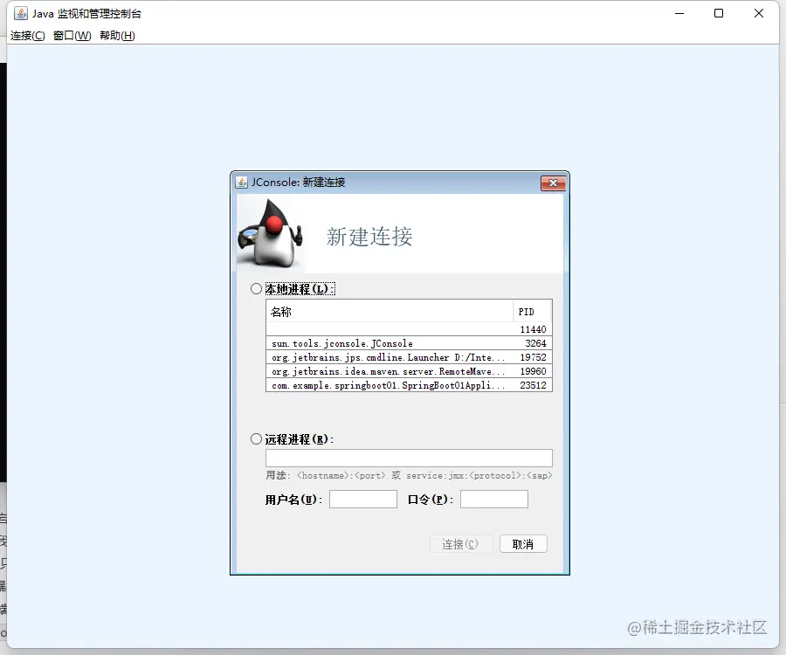
Task: Close the JConsole 新建连接 dialog
Action: click(x=554, y=183)
